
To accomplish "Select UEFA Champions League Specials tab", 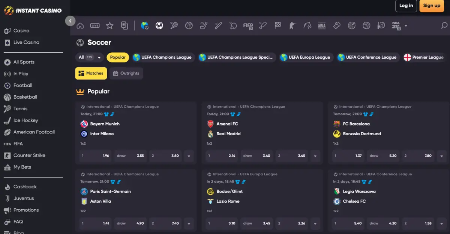I will point(237,57).
